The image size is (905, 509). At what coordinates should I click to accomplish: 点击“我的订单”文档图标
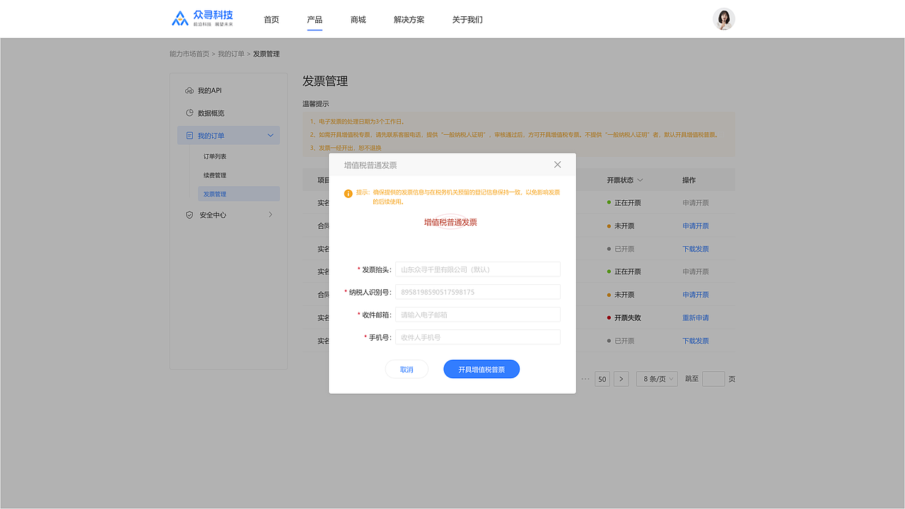pyautogui.click(x=188, y=135)
